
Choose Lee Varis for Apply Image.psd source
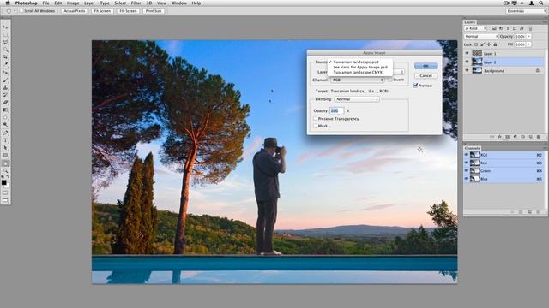(x=360, y=67)
